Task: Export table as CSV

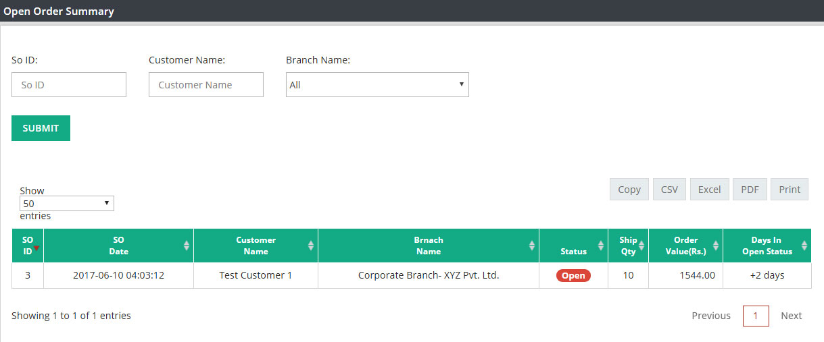Action: click(x=669, y=190)
